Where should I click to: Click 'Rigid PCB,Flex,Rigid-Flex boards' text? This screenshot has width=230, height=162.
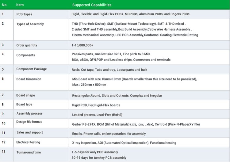pos(96,105)
